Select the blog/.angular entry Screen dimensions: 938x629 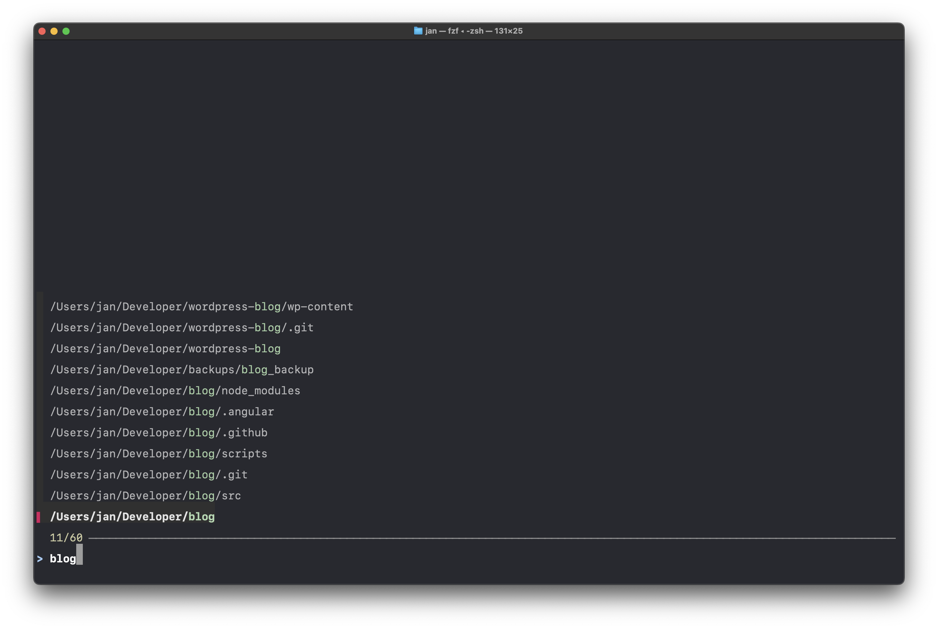(162, 411)
